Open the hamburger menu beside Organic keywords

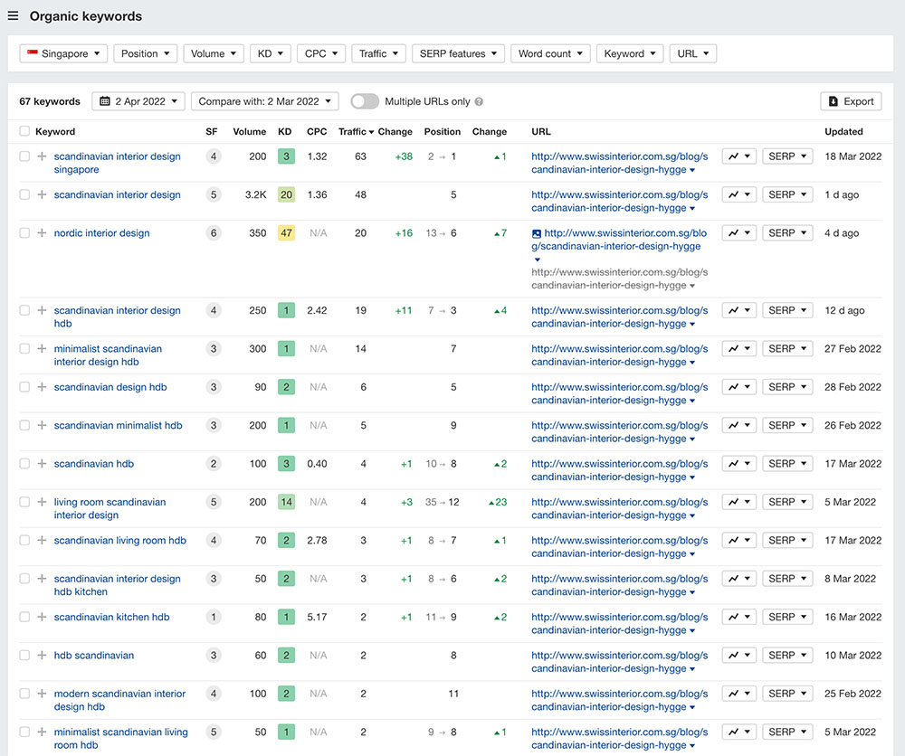pyautogui.click(x=13, y=15)
